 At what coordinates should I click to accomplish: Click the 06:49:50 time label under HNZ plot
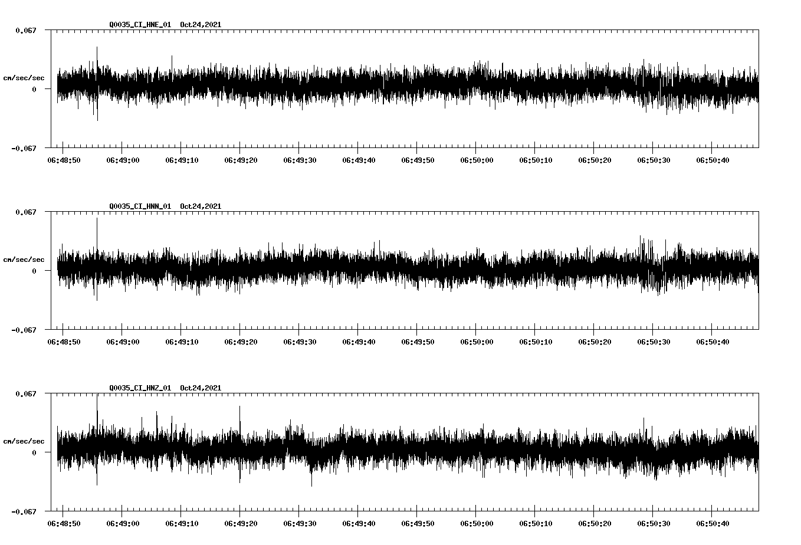[x=418, y=524]
